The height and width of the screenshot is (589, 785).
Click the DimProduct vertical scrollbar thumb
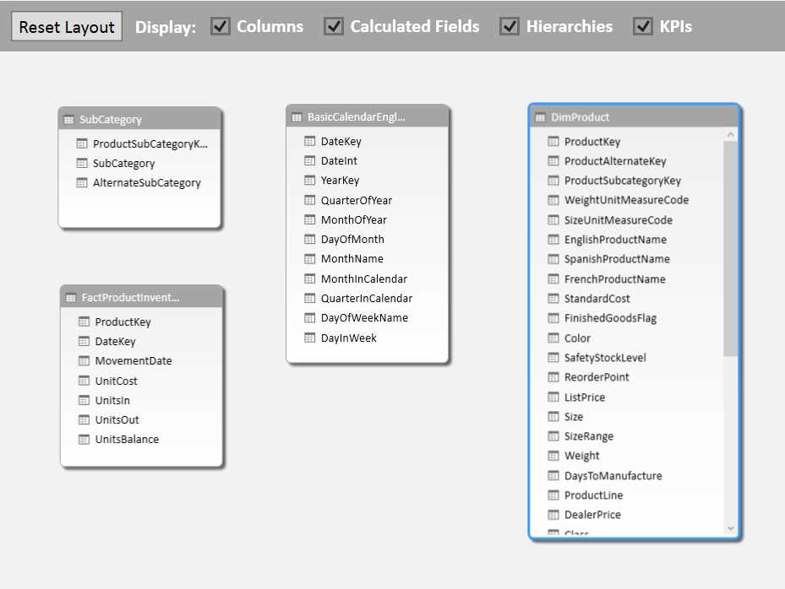(730, 248)
